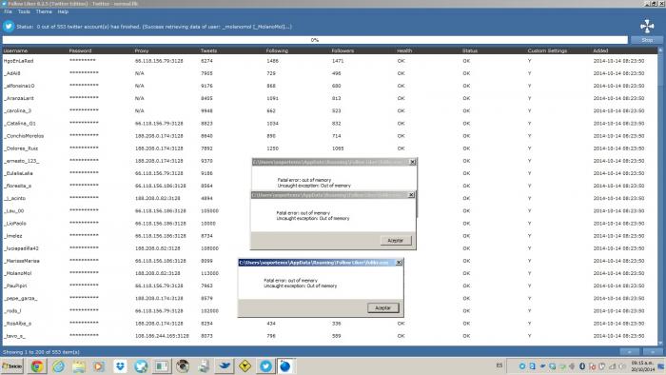The height and width of the screenshot is (375, 666).
Task: Click the Status column header
Action: pos(470,50)
